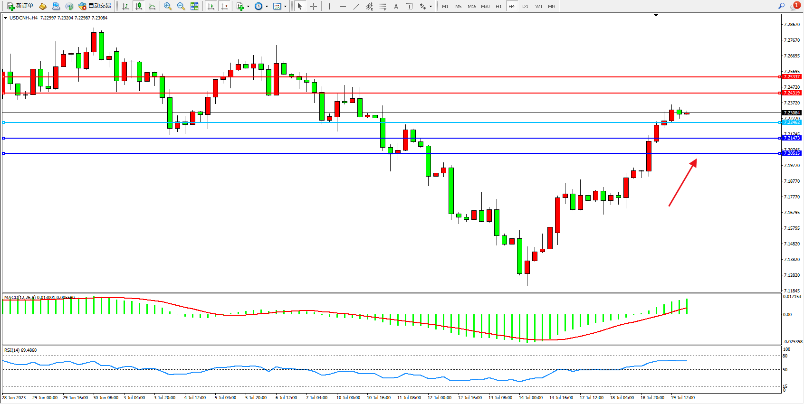Open the search magnifier icon
Screen dimensions: 804x404
click(x=781, y=6)
